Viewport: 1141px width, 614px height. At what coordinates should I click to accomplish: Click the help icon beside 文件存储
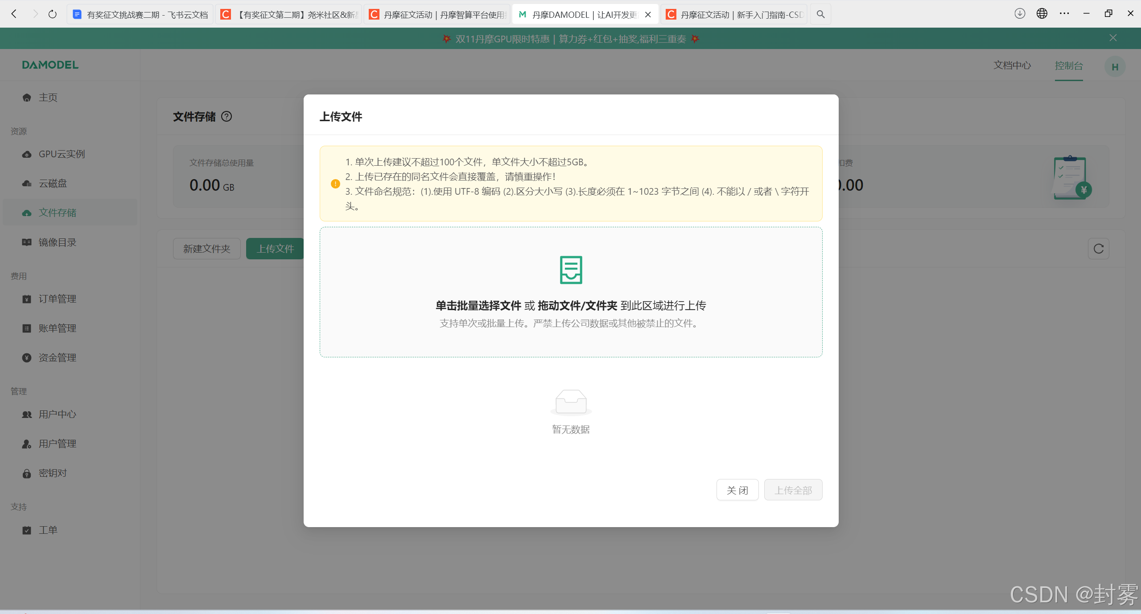coord(227,117)
